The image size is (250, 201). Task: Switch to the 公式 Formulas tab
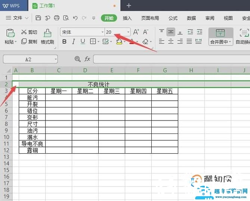click(173, 18)
